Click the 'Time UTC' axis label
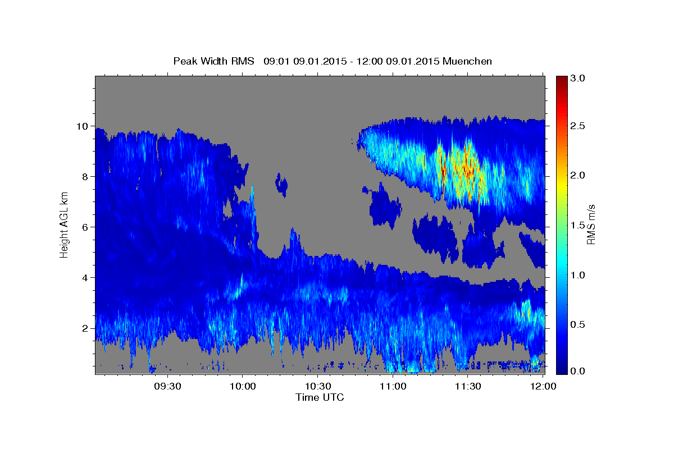 pos(320,397)
